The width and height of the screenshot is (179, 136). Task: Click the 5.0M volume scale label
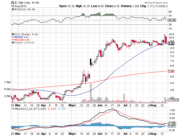point(7,89)
